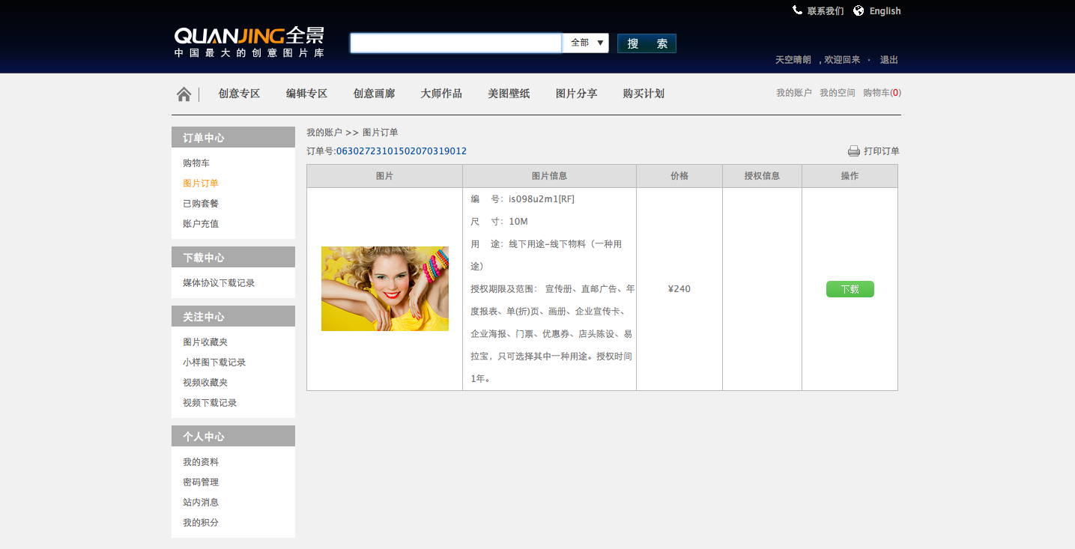Click the 授权信息 column header
The width and height of the screenshot is (1075, 549).
pos(762,176)
